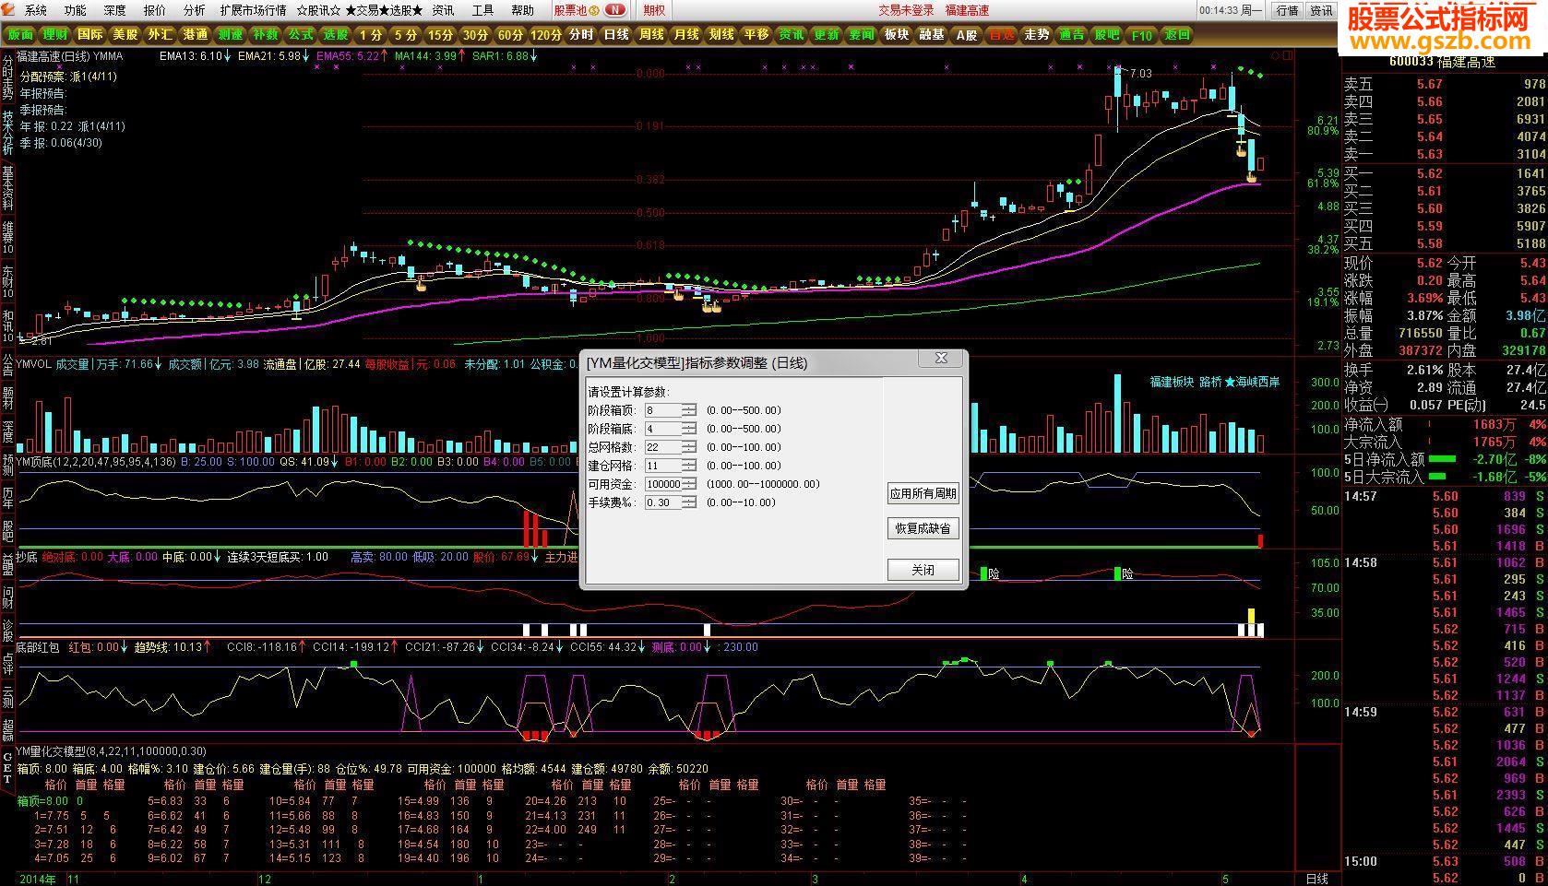
Task: Click the 手续费% spinner arrows
Action: coord(689,502)
